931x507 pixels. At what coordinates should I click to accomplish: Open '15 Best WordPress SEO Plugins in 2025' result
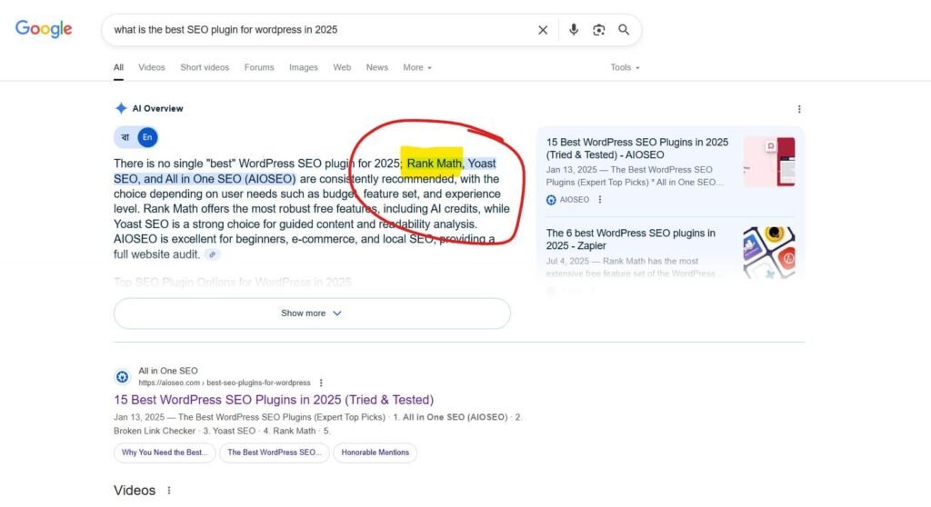point(274,400)
